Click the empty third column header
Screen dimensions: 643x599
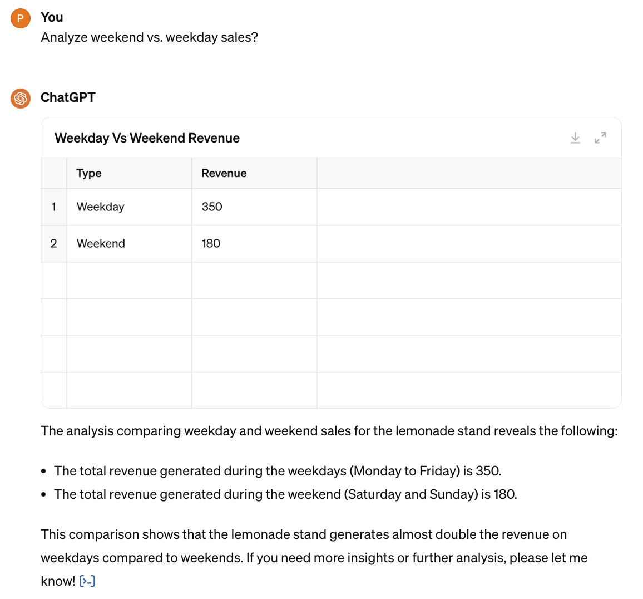(x=469, y=173)
